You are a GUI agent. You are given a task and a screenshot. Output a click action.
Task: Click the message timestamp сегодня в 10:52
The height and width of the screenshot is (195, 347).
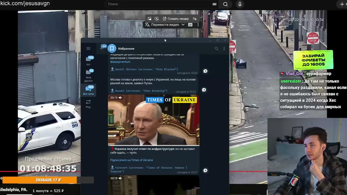point(186,92)
